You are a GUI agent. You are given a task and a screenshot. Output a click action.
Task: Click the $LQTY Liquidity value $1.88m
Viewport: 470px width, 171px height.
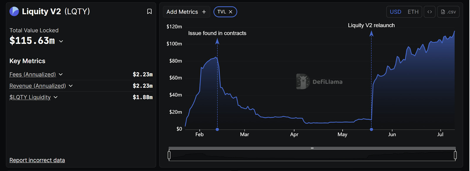click(142, 97)
